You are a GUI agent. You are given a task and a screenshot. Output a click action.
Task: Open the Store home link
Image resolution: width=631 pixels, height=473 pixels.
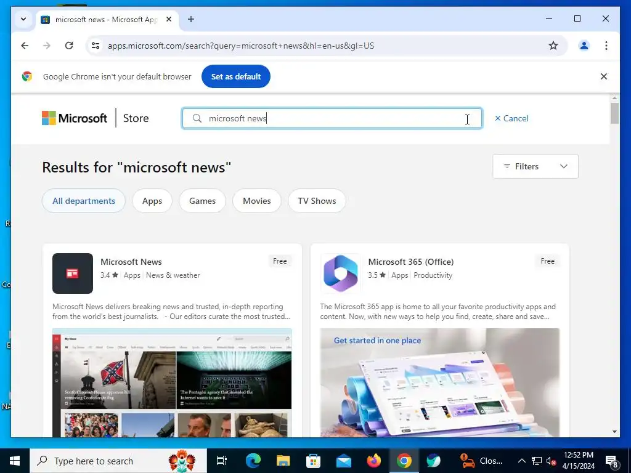click(136, 118)
